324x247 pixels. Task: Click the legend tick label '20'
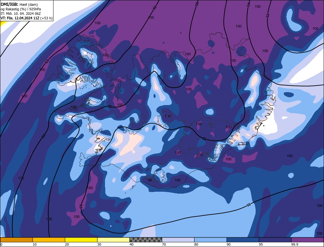pyautogui.click(x=67, y=244)
